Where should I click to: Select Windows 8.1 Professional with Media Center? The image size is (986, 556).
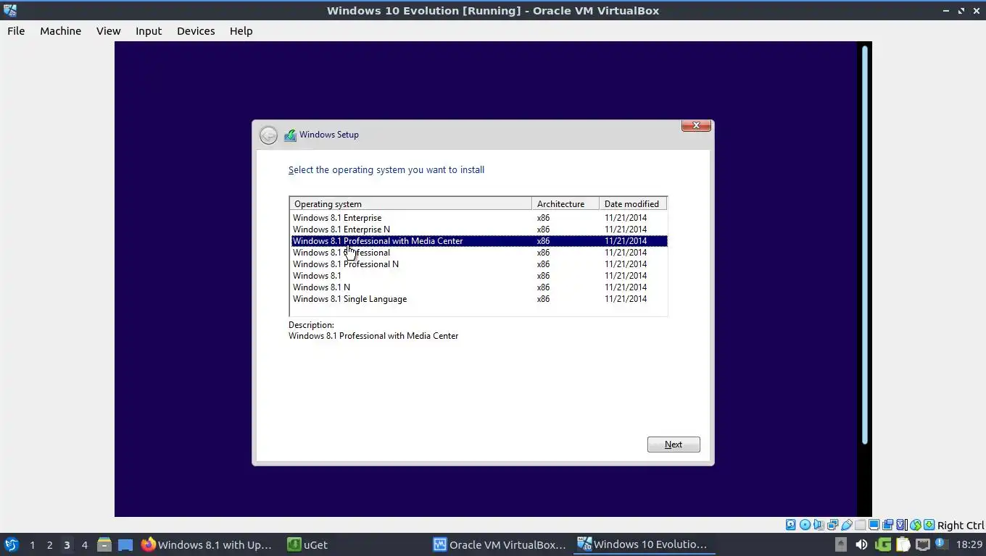click(478, 240)
